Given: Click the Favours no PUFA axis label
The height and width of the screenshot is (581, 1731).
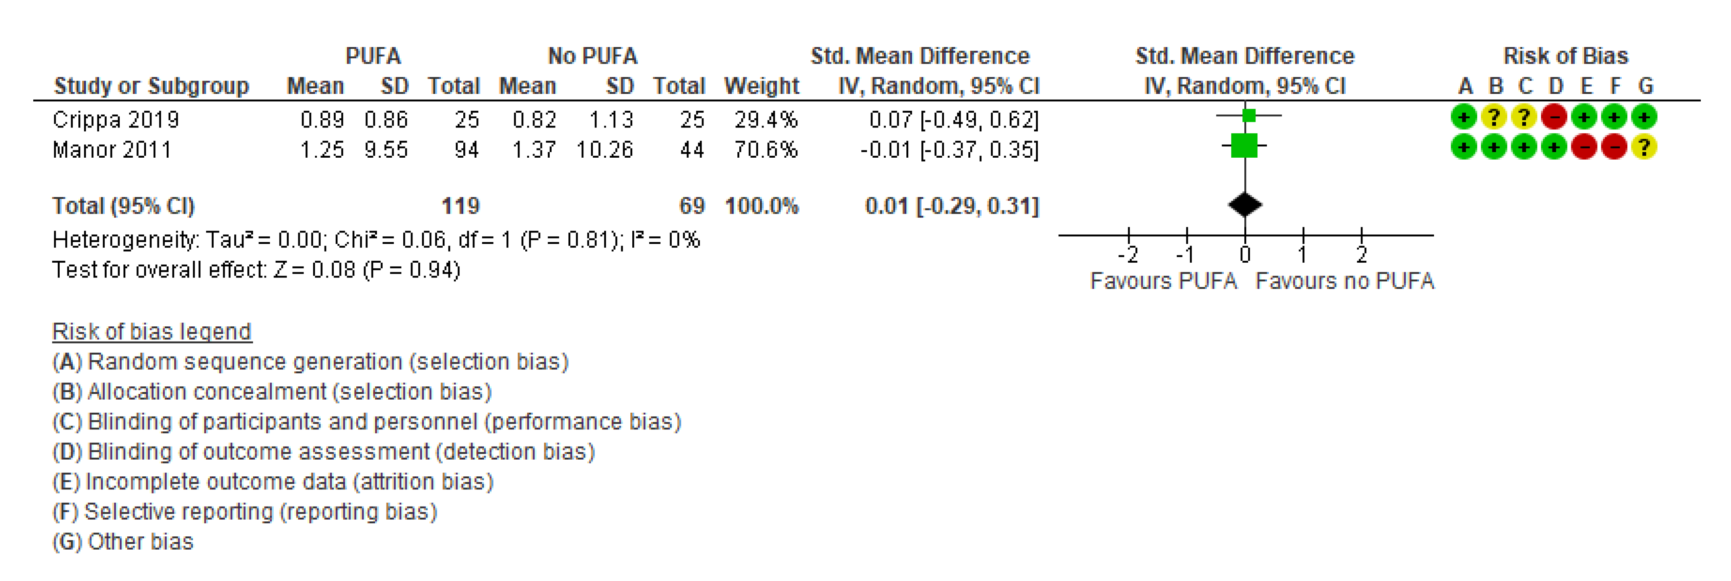Looking at the screenshot, I should point(1345,281).
